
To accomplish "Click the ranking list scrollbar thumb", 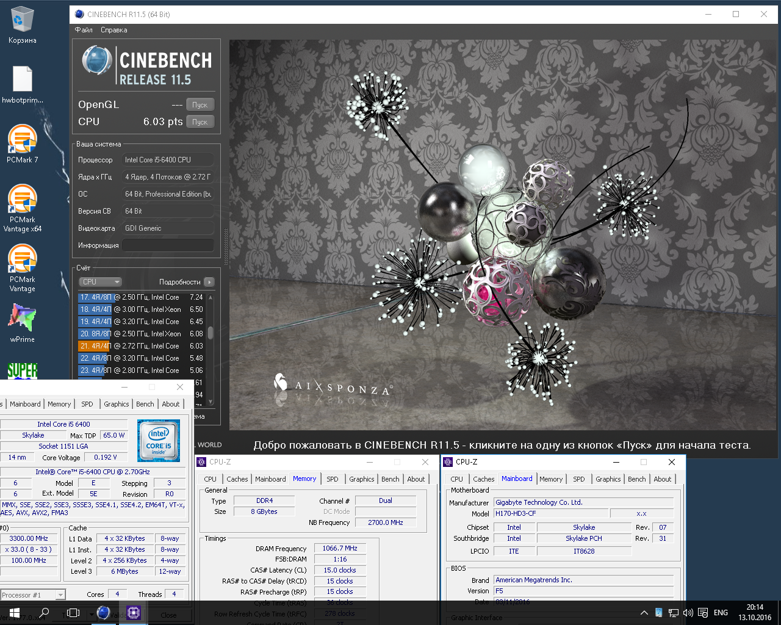I will [x=211, y=333].
